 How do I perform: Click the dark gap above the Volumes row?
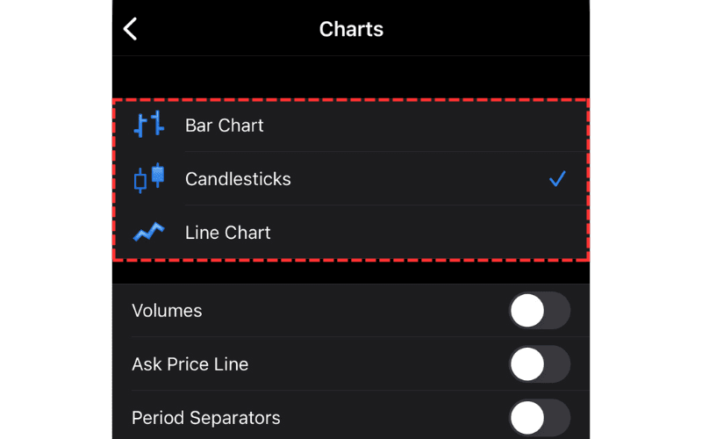[x=351, y=272]
